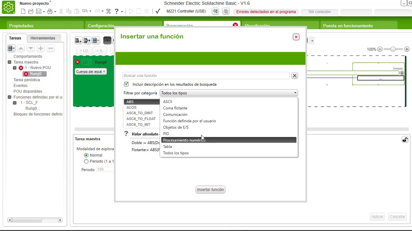Open the help icon dropdown arrow

[x=122, y=12]
